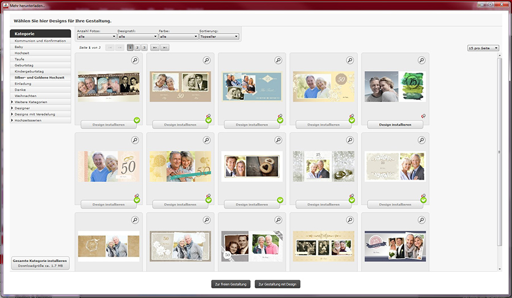Open magnifier on navy striped 25 design
Viewport: 512px width, 298px height.
422,220
